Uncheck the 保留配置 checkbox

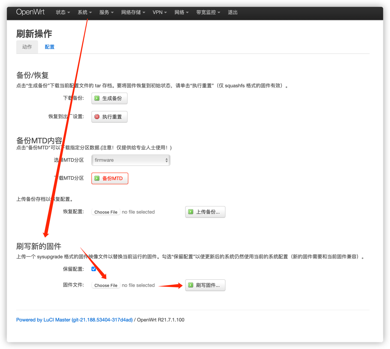(x=94, y=269)
